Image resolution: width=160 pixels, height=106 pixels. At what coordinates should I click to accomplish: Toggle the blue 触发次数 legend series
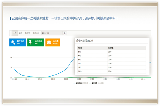[x=81, y=83]
